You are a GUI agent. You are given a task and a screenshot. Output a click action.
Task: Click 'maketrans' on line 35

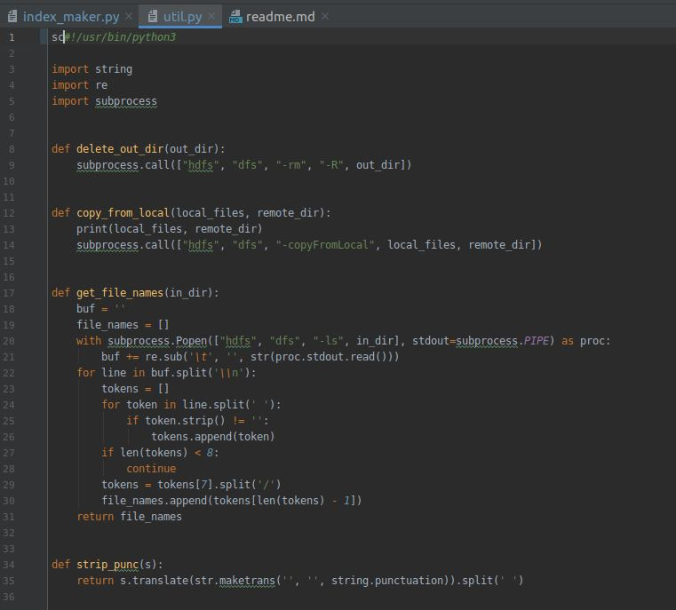tap(247, 581)
